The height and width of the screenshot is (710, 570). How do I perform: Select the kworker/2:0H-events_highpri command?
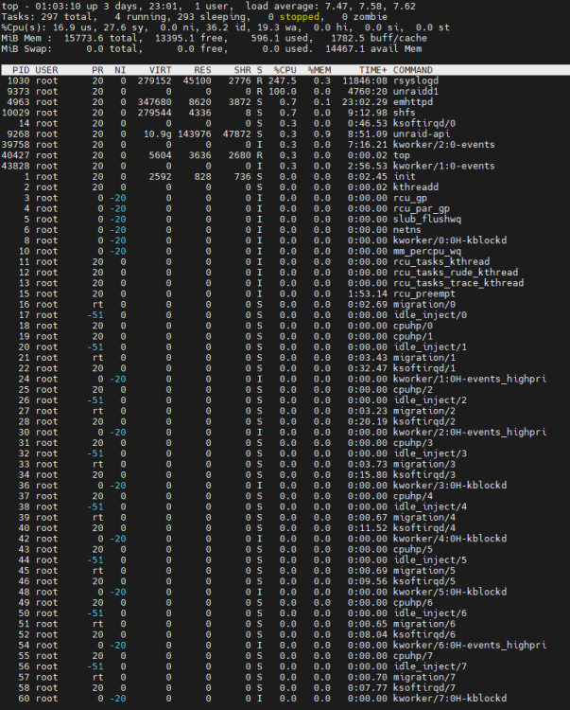point(470,432)
